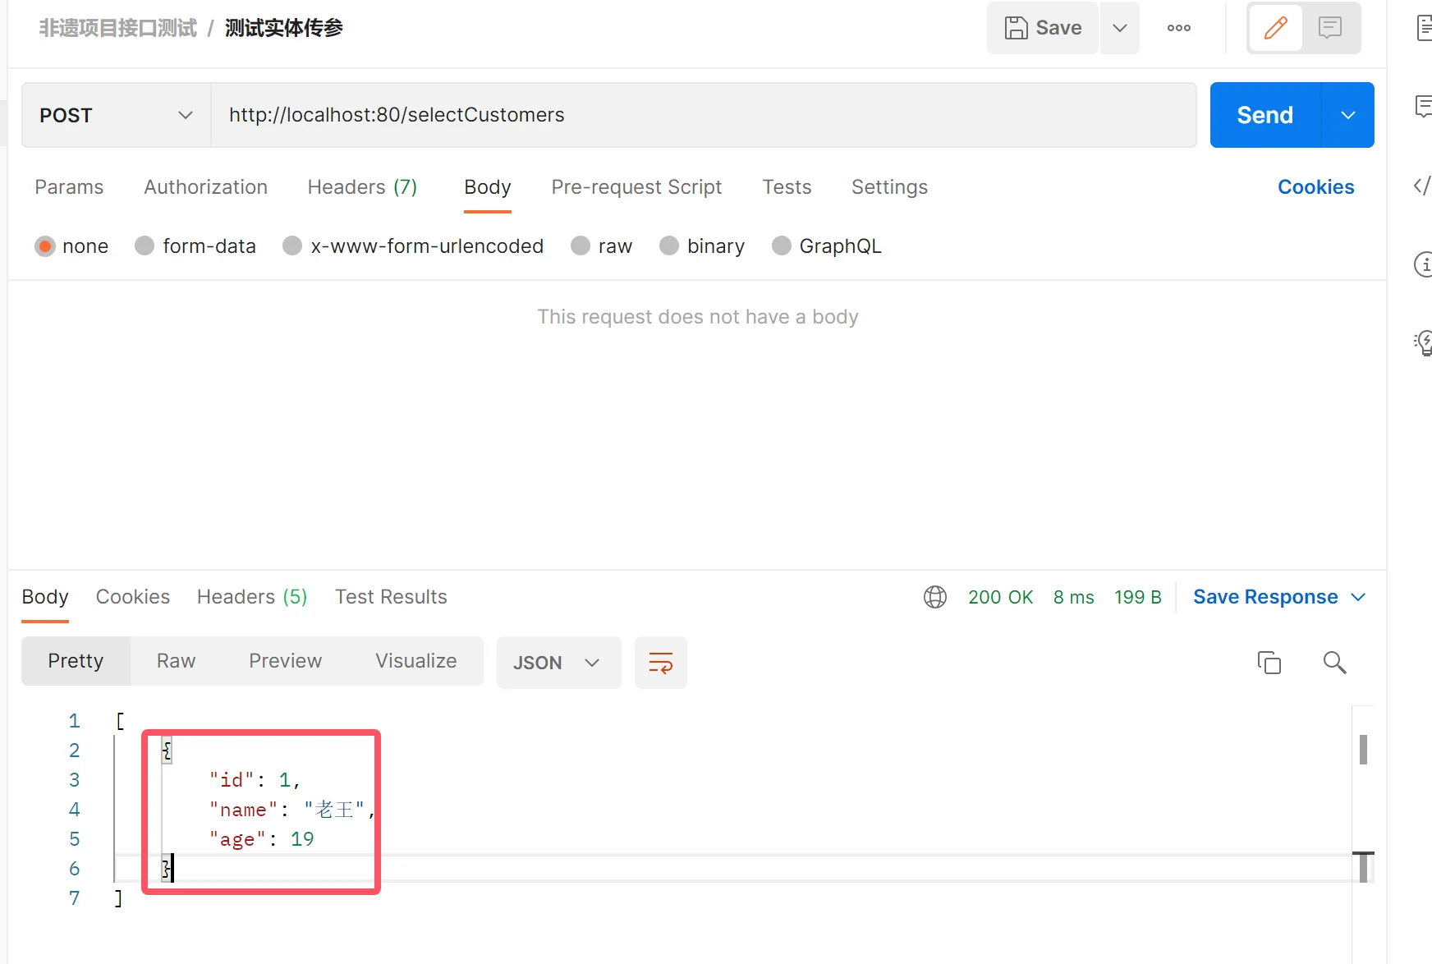The image size is (1432, 964).
Task: Open the POST method dropdown
Action: [116, 115]
